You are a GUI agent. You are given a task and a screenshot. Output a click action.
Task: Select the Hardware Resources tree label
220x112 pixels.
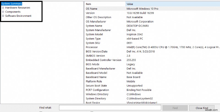click(x=18, y=8)
